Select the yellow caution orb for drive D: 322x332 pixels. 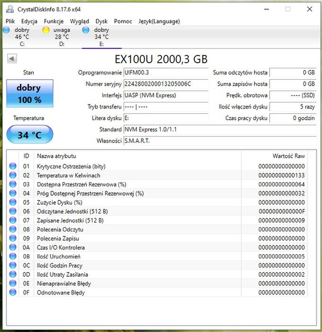pos(46,30)
